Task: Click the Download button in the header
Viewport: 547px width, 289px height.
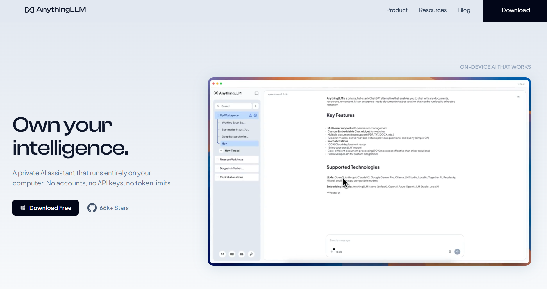Action: pos(515,11)
